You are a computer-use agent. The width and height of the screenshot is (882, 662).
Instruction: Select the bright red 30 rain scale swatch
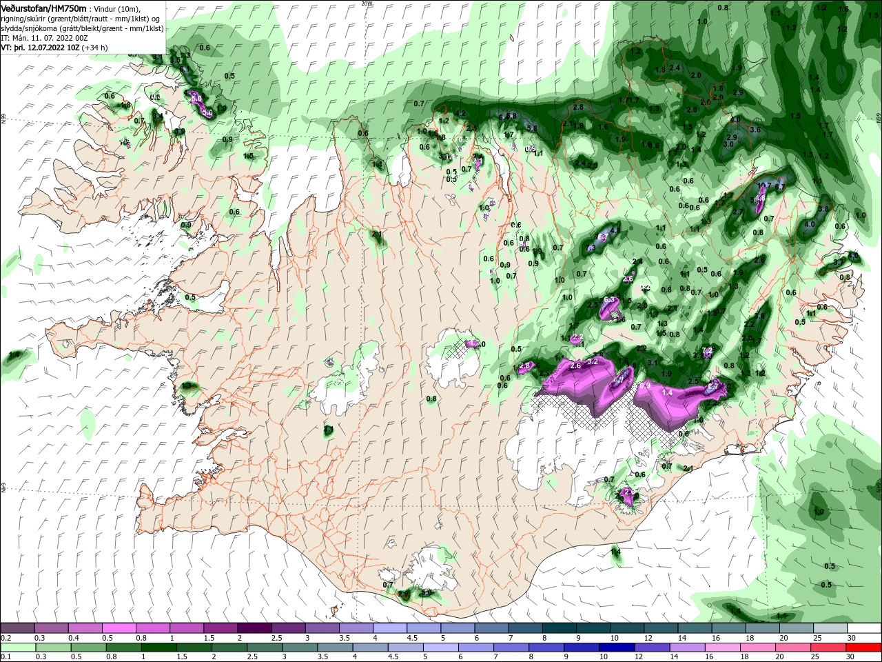865,648
